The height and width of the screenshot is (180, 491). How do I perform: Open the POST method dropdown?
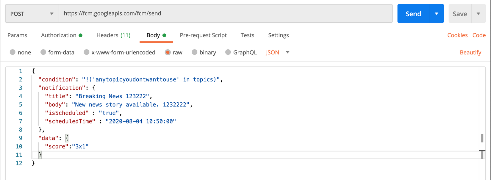coord(32,14)
